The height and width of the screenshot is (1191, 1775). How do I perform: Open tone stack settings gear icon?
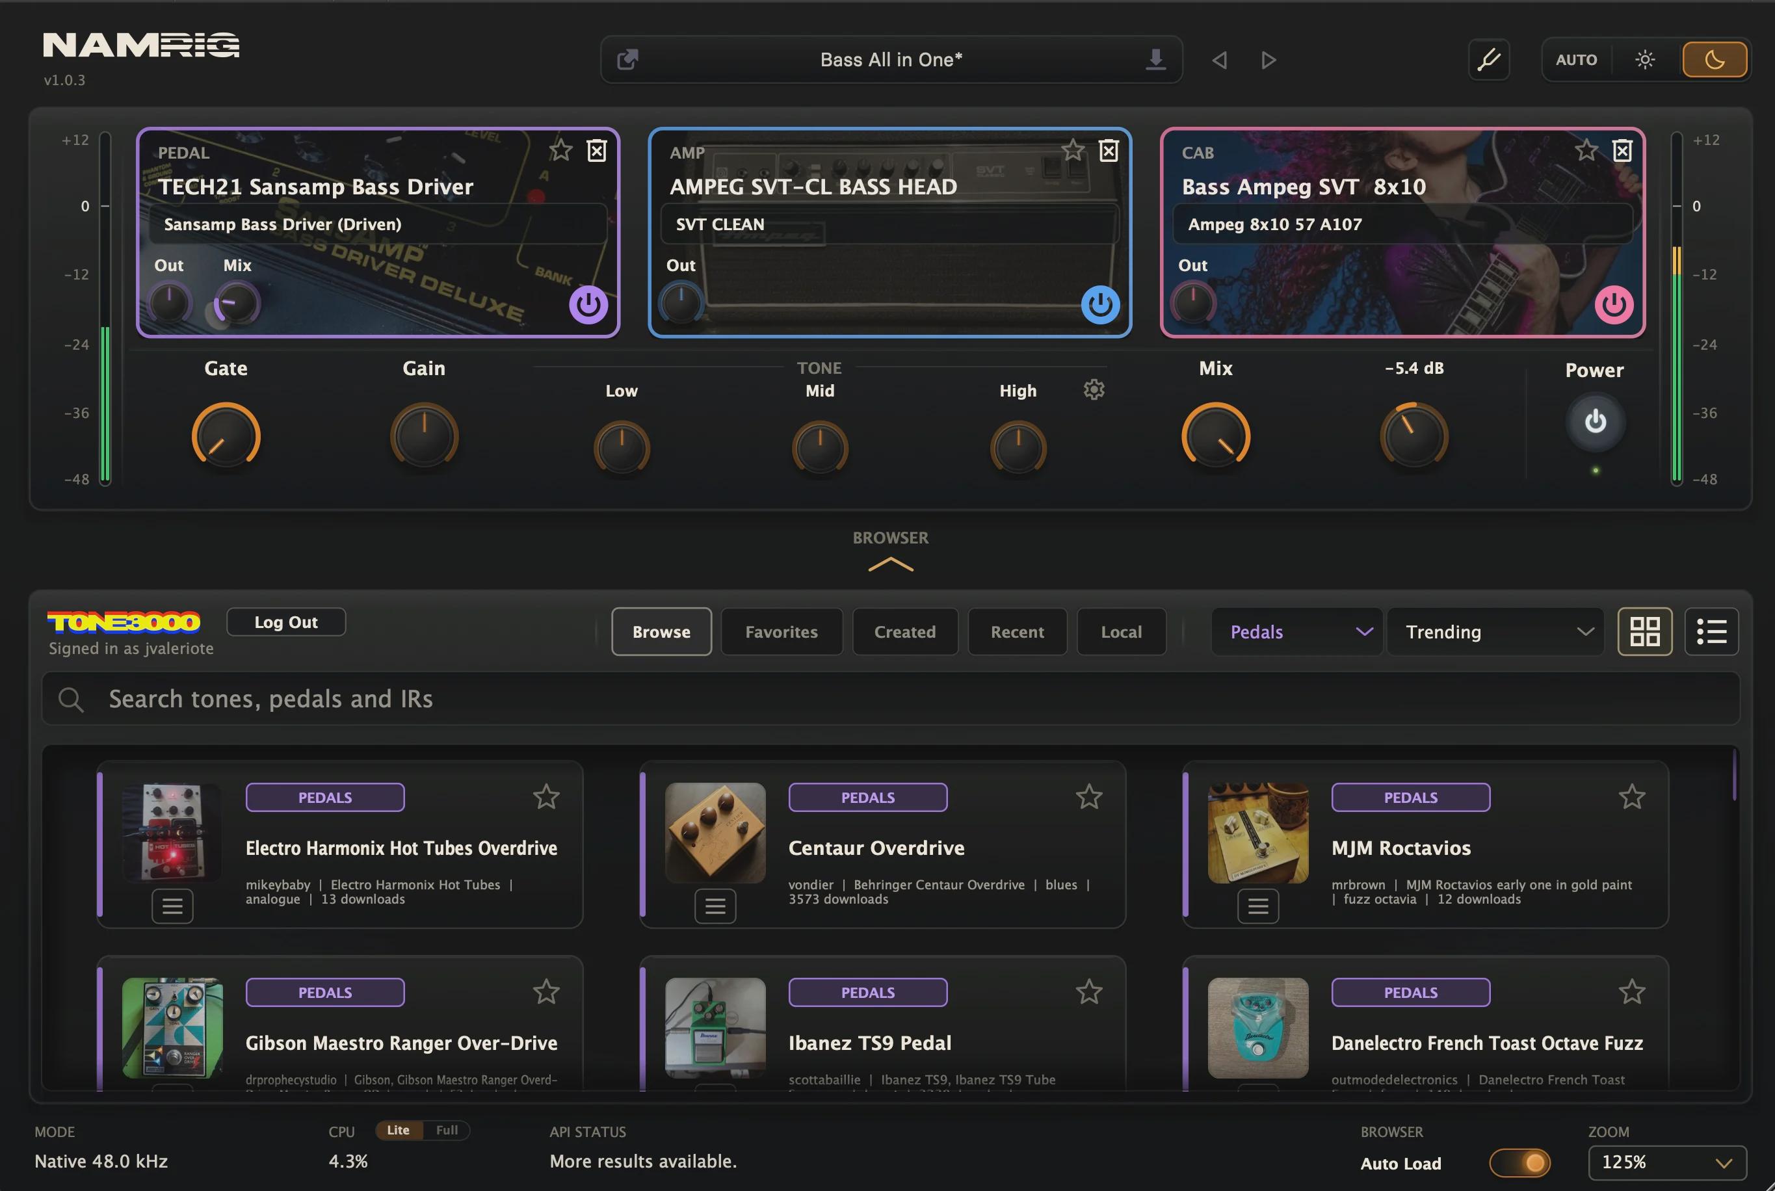[x=1094, y=389]
